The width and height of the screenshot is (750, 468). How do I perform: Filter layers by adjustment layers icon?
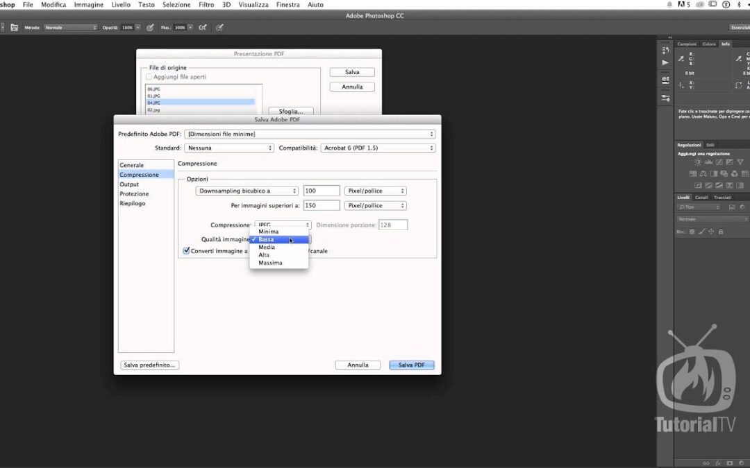coord(742,207)
